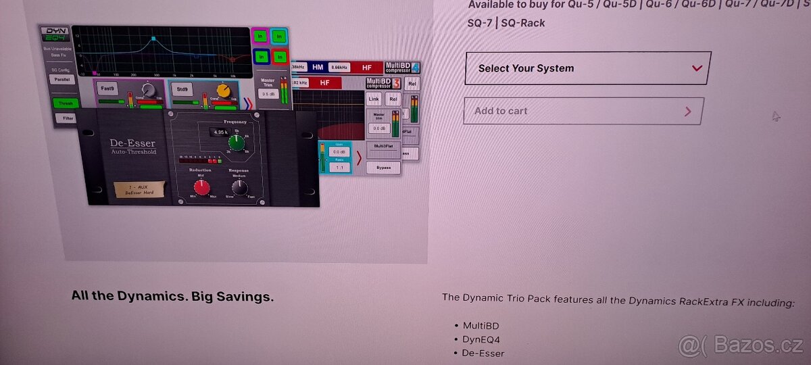The image size is (811, 365).
Task: Click the black Response knob
Action: (x=239, y=187)
